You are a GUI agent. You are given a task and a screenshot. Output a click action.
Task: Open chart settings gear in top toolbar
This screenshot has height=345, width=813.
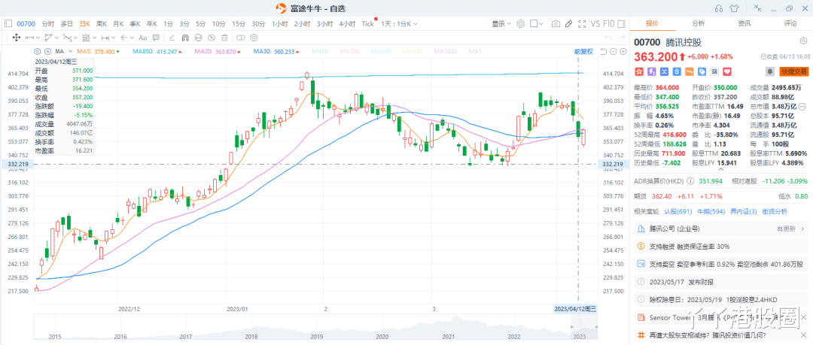pyautogui.click(x=521, y=24)
